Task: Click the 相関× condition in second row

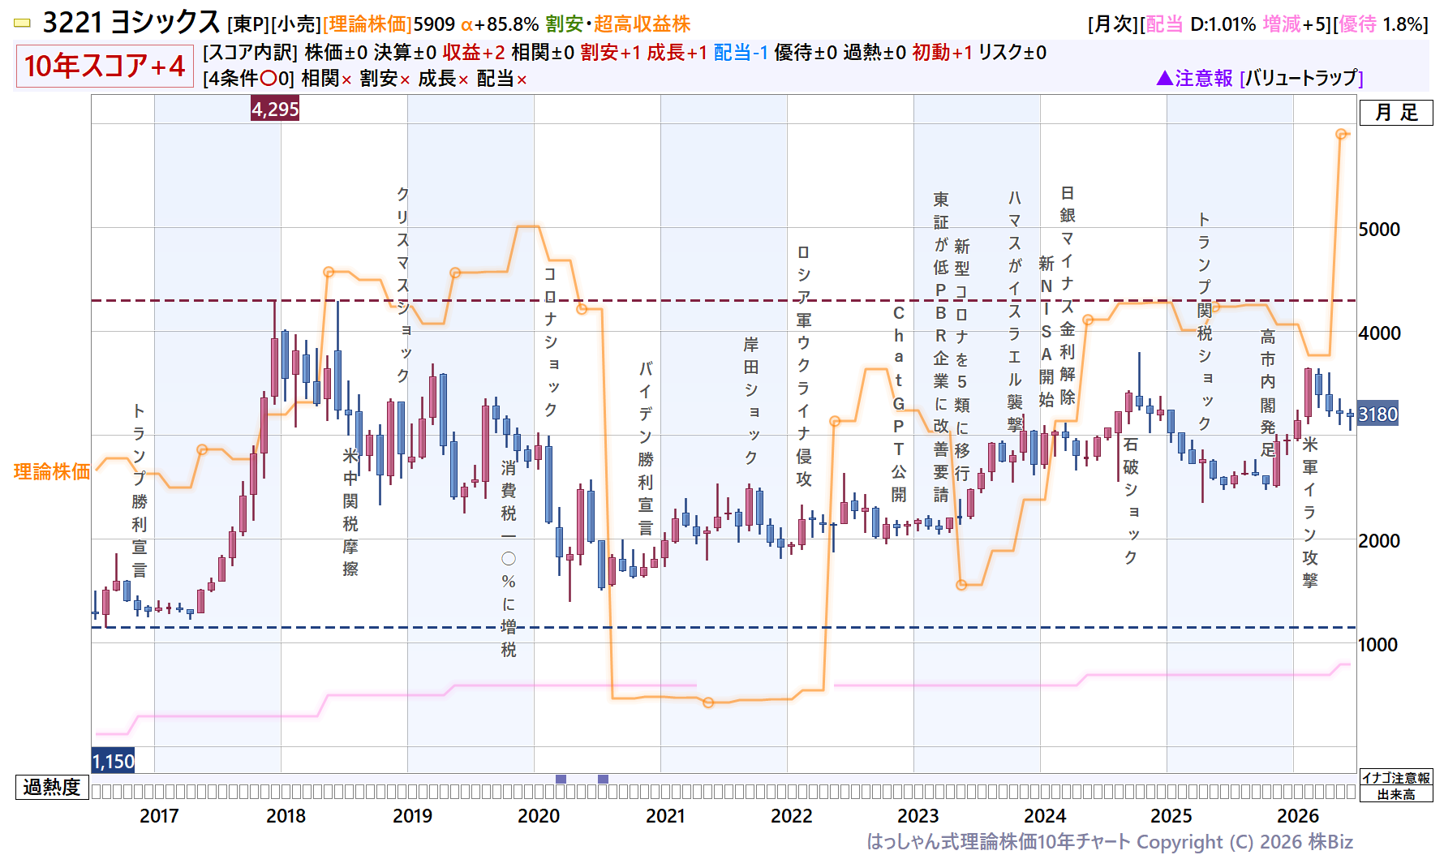Action: [x=326, y=79]
